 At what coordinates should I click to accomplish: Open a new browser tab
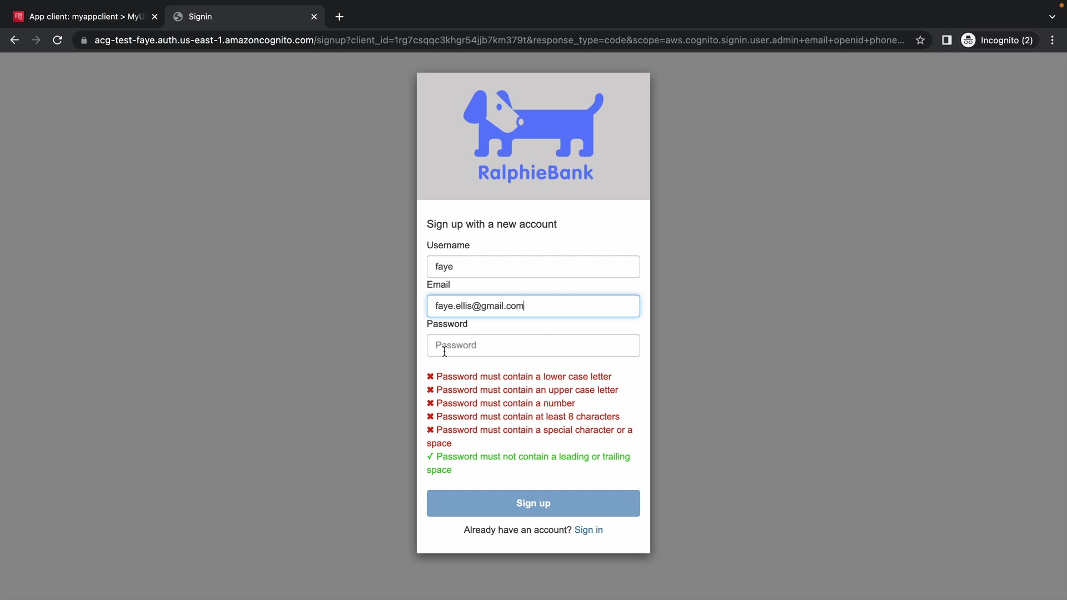click(x=339, y=17)
